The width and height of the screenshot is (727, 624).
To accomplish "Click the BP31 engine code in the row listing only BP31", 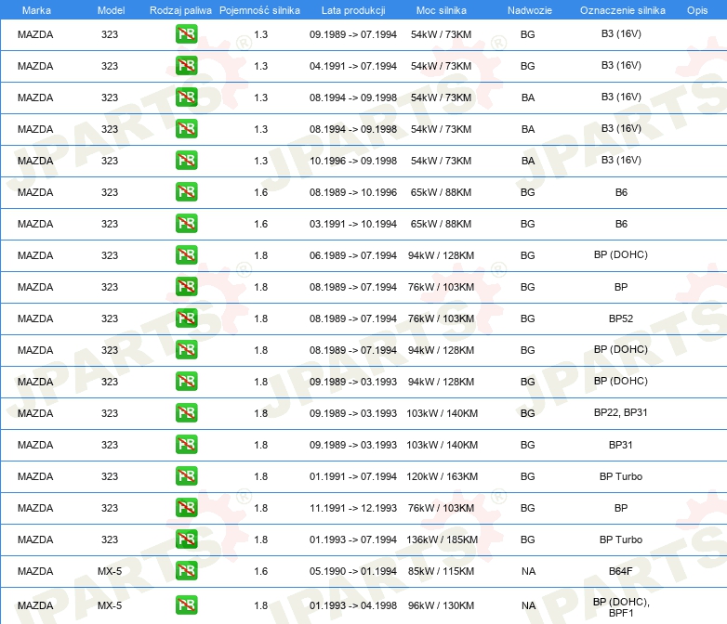I will pos(621,445).
